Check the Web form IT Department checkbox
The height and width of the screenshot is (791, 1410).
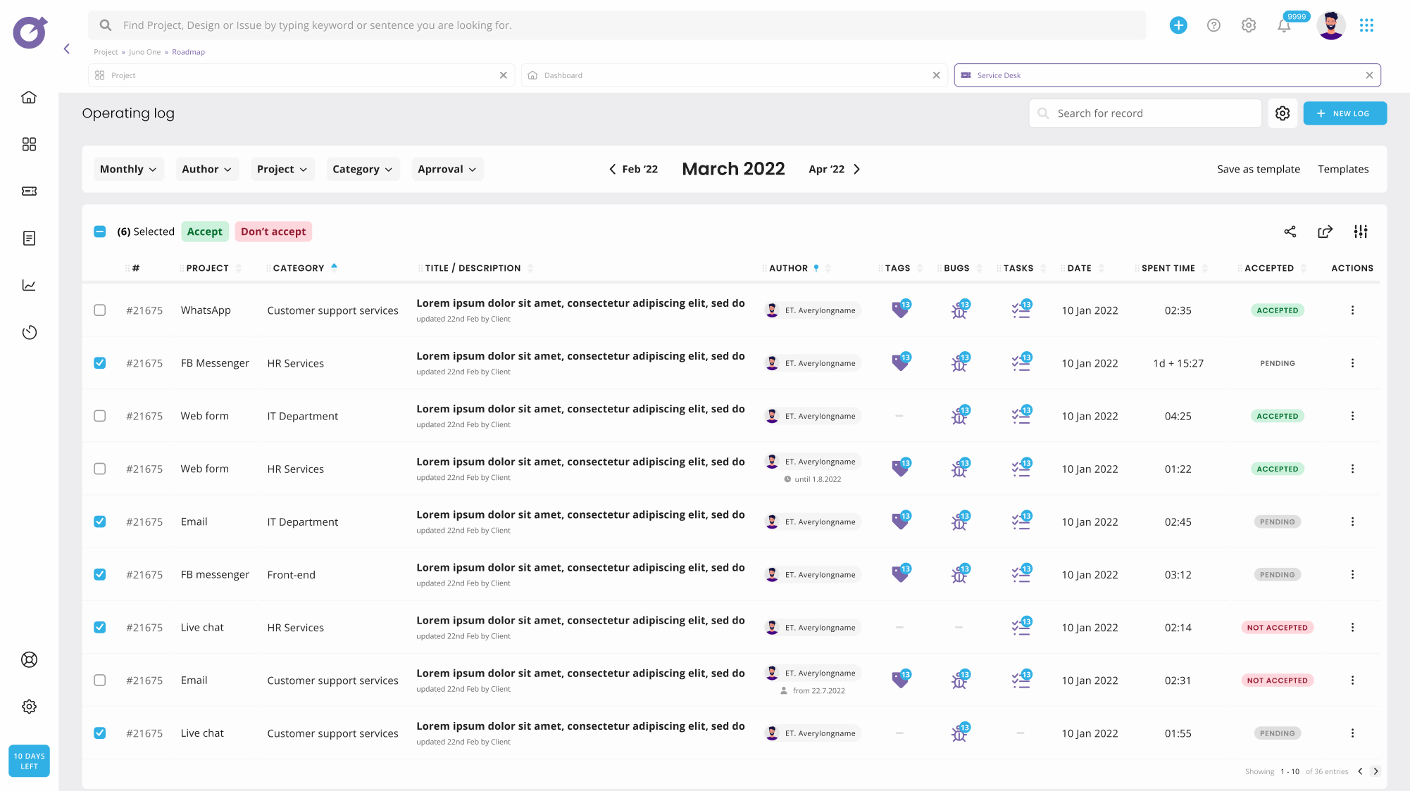pos(100,416)
